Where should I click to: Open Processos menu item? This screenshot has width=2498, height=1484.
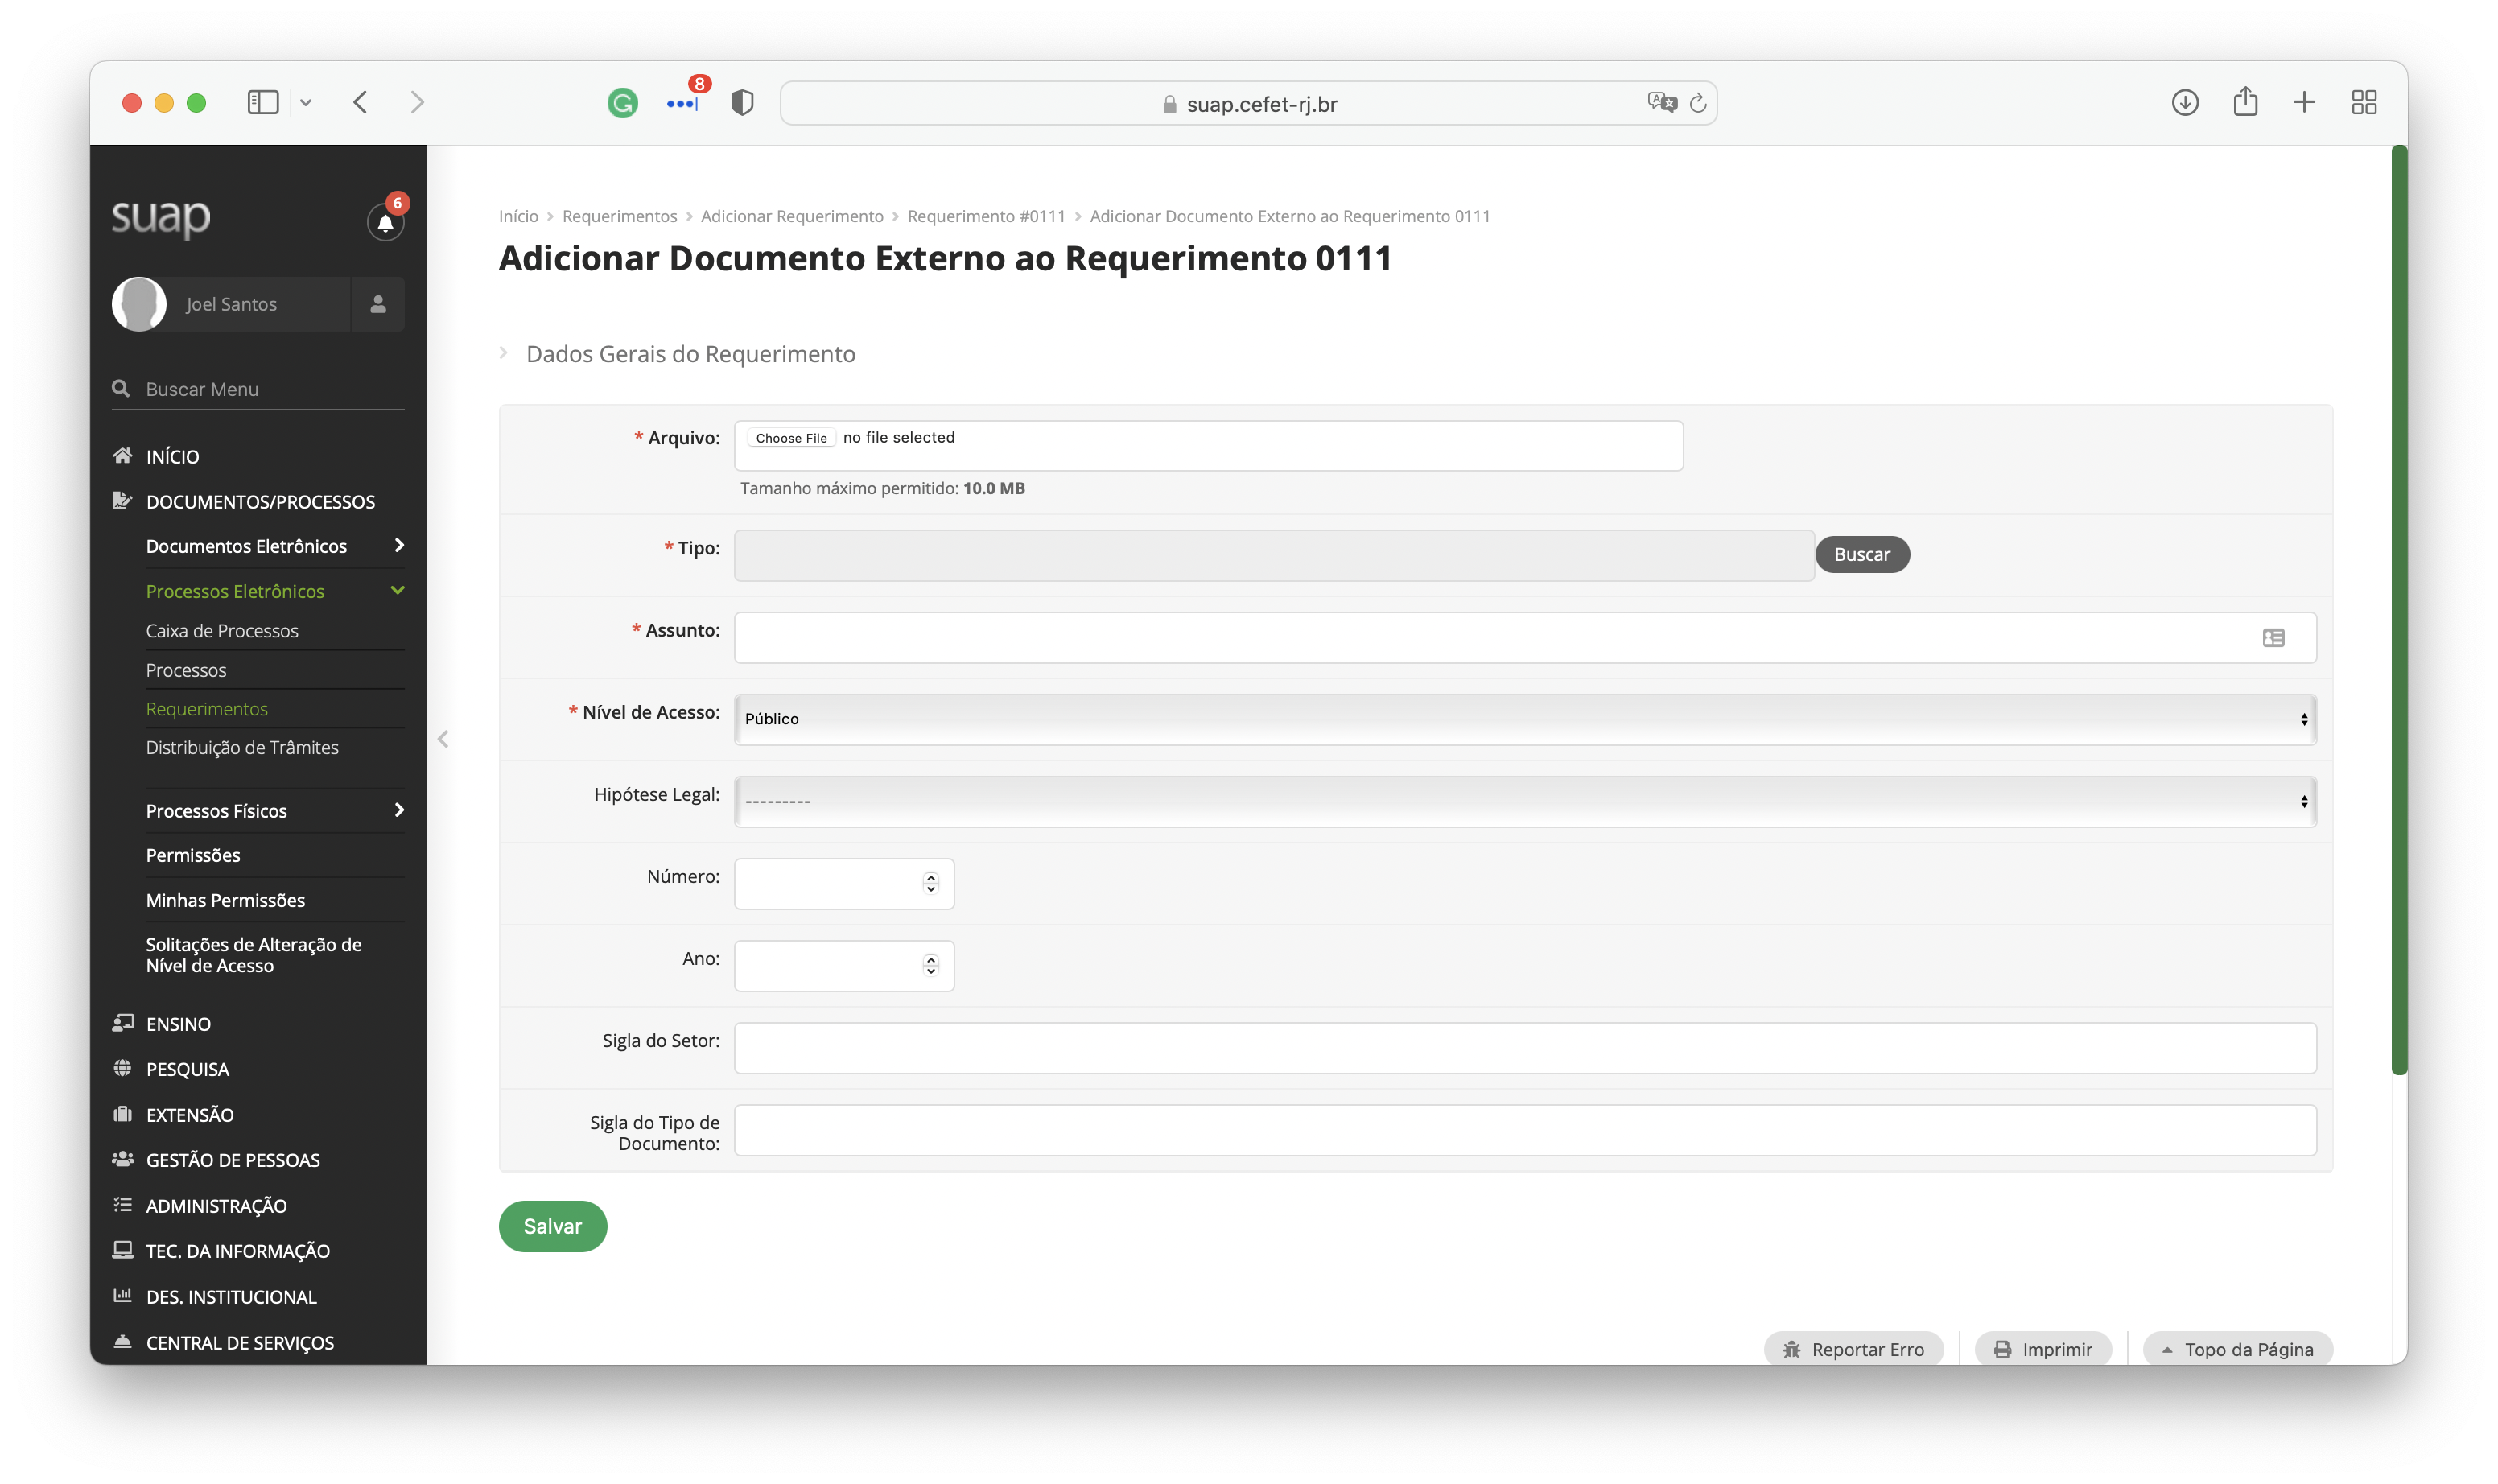coord(186,670)
